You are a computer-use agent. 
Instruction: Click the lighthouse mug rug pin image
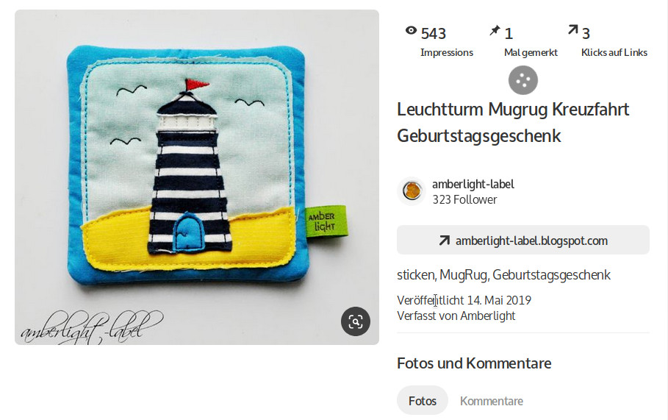point(197,177)
